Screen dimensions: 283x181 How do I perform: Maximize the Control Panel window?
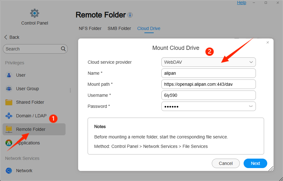point(266,3)
